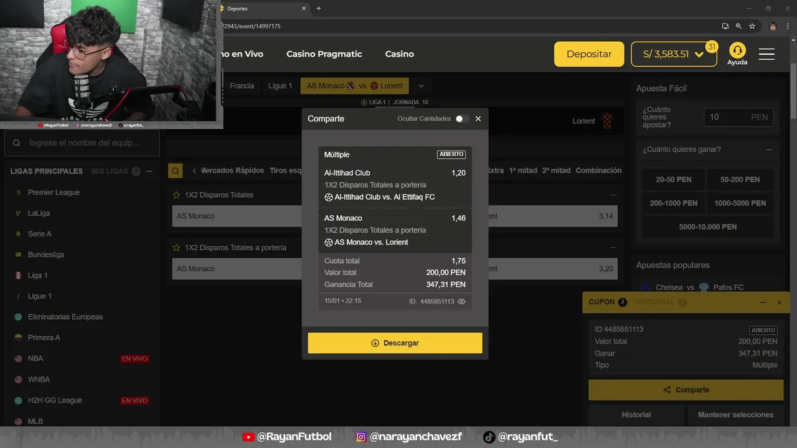Expand the S/ 3,583.51 balance dropdown

(x=673, y=54)
